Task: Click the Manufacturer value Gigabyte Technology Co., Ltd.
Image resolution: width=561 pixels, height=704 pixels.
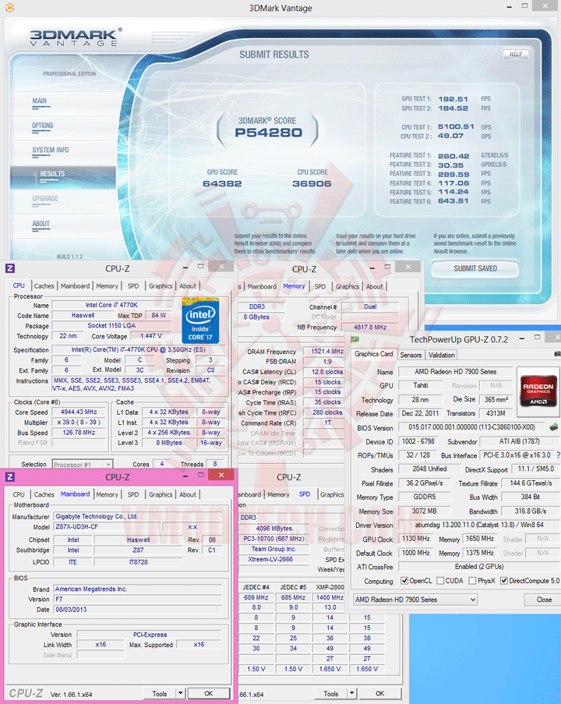Action: [138, 516]
